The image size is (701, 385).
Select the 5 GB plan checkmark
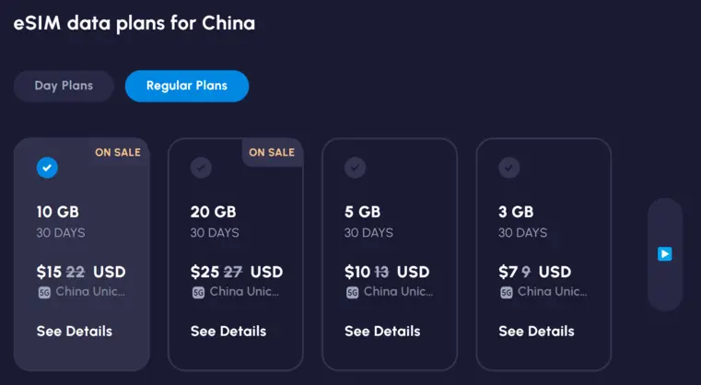(355, 168)
